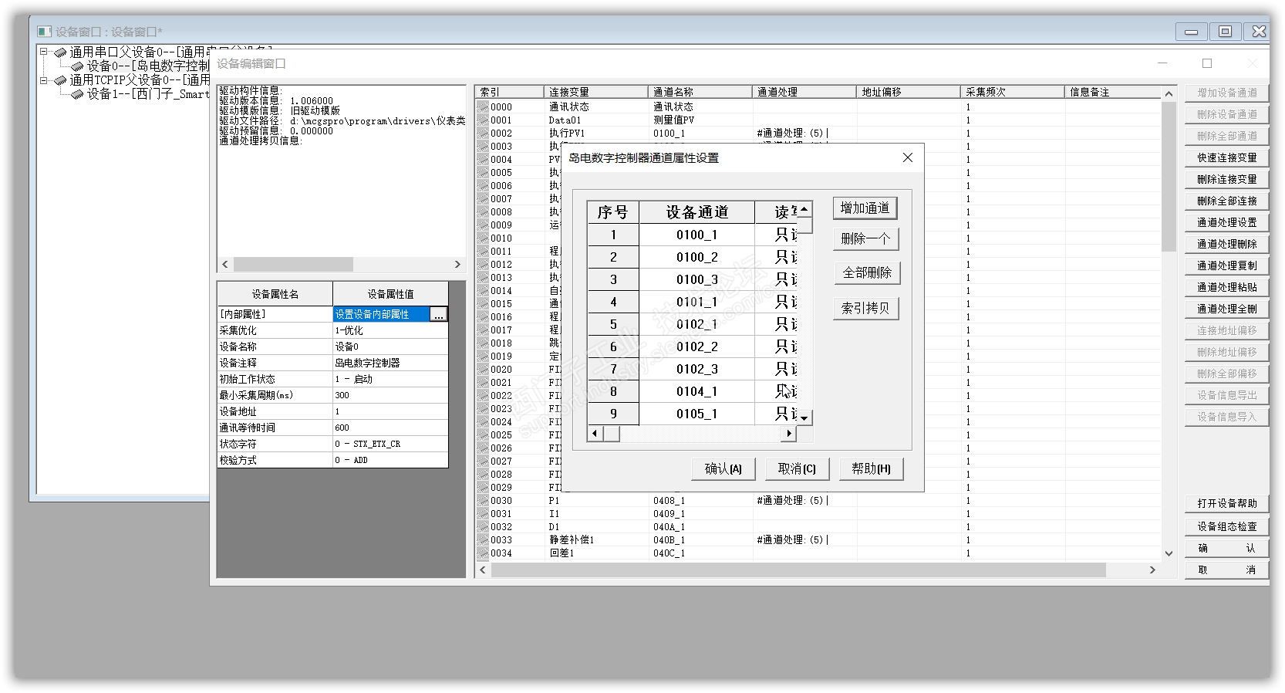Click the up arrow of dialog table scrollbar
The image size is (1285, 693).
pos(804,209)
